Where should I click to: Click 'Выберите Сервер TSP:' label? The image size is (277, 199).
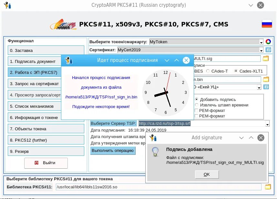tap(113, 123)
